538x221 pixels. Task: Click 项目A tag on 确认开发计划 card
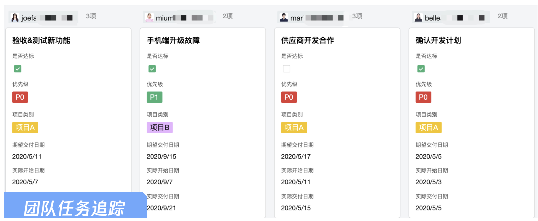tap(428, 128)
